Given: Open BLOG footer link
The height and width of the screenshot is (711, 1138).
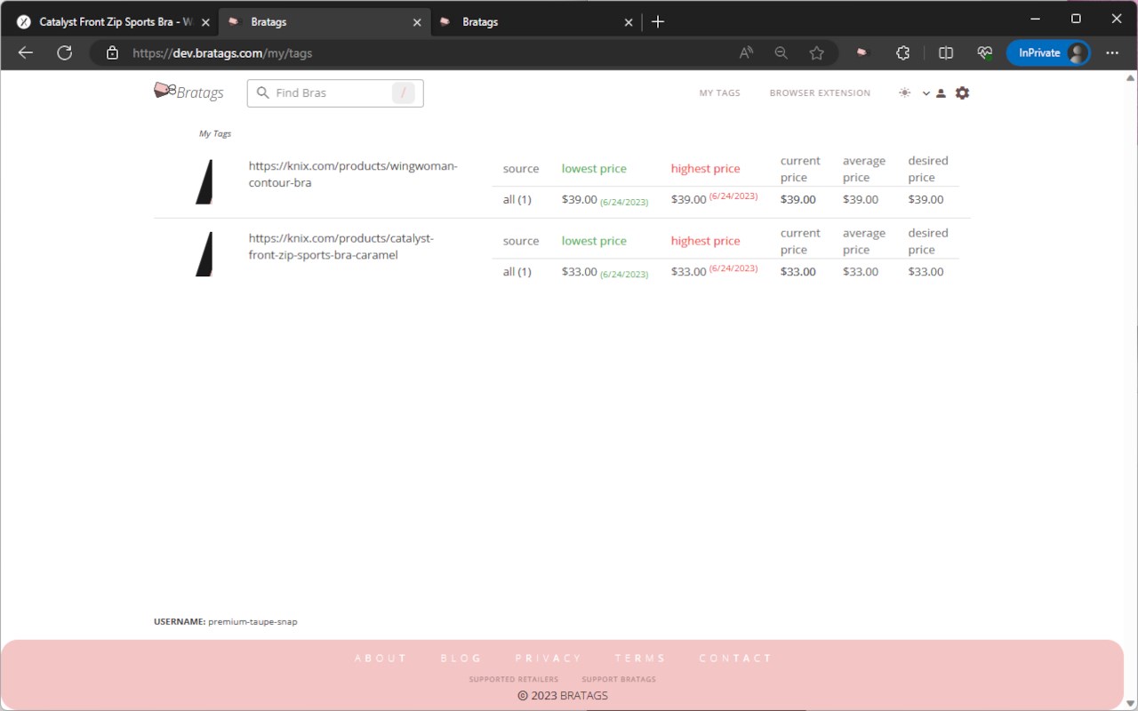Looking at the screenshot, I should coord(461,659).
